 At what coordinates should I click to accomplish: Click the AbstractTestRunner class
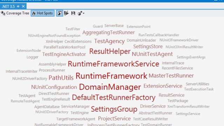(155, 113)
